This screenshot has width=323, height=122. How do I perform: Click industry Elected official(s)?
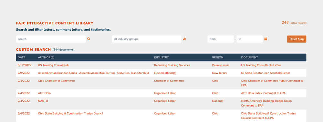point(165,73)
